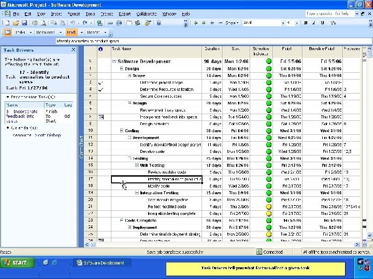Collapse the Coding summary task
The image size is (373, 279).
pos(122,131)
